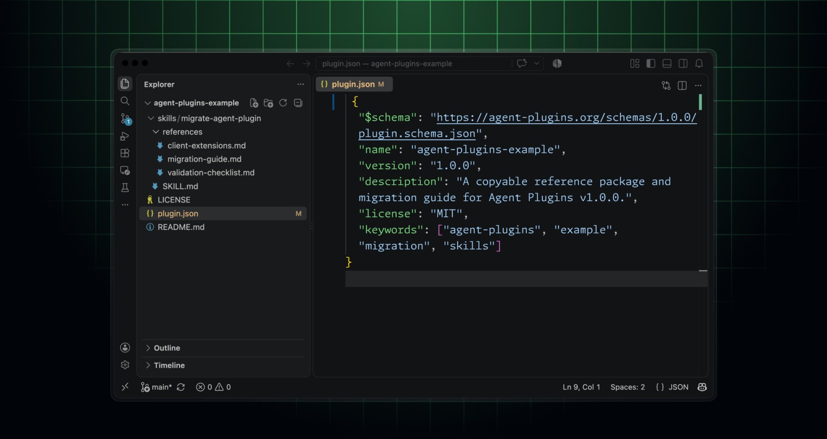Open the Testing flask view
The width and height of the screenshot is (827, 439).
[x=125, y=187]
